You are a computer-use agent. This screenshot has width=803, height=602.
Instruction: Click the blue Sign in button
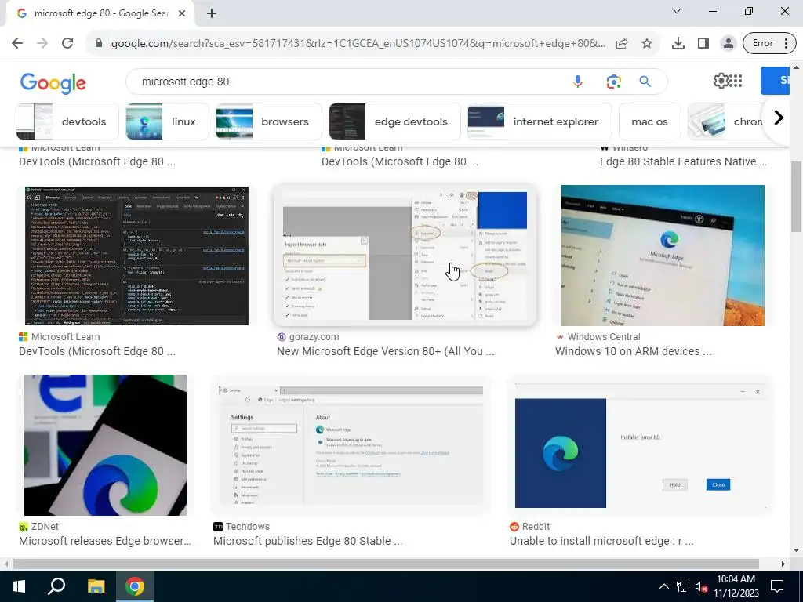pyautogui.click(x=775, y=81)
